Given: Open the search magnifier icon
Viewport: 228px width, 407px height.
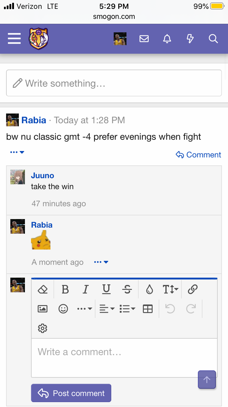Looking at the screenshot, I should [x=213, y=39].
